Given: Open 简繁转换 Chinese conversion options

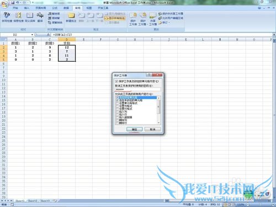Looking at the screenshot, I should tap(55, 23).
